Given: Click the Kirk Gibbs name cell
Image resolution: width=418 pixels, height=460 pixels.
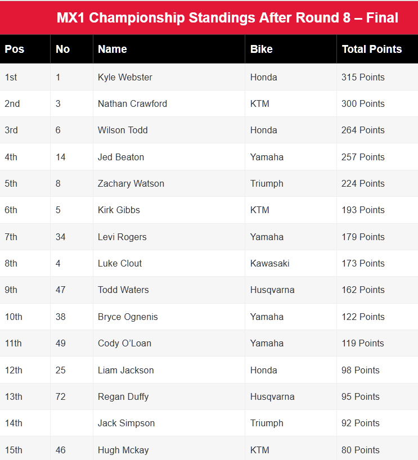Looking at the screenshot, I should [119, 210].
